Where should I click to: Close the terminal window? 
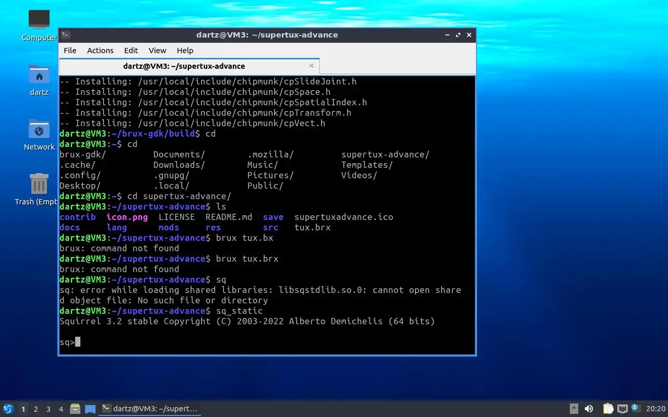pos(469,35)
